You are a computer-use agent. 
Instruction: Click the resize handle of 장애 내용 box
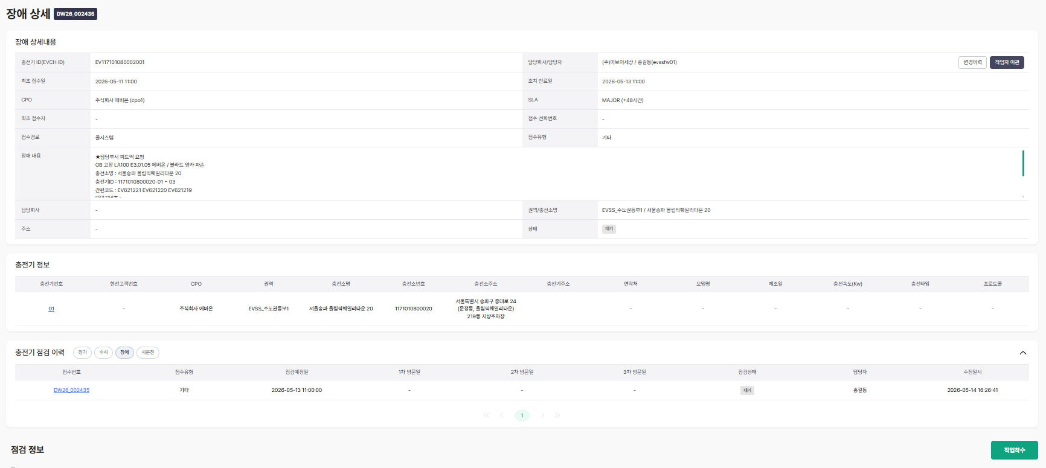coord(1023,196)
